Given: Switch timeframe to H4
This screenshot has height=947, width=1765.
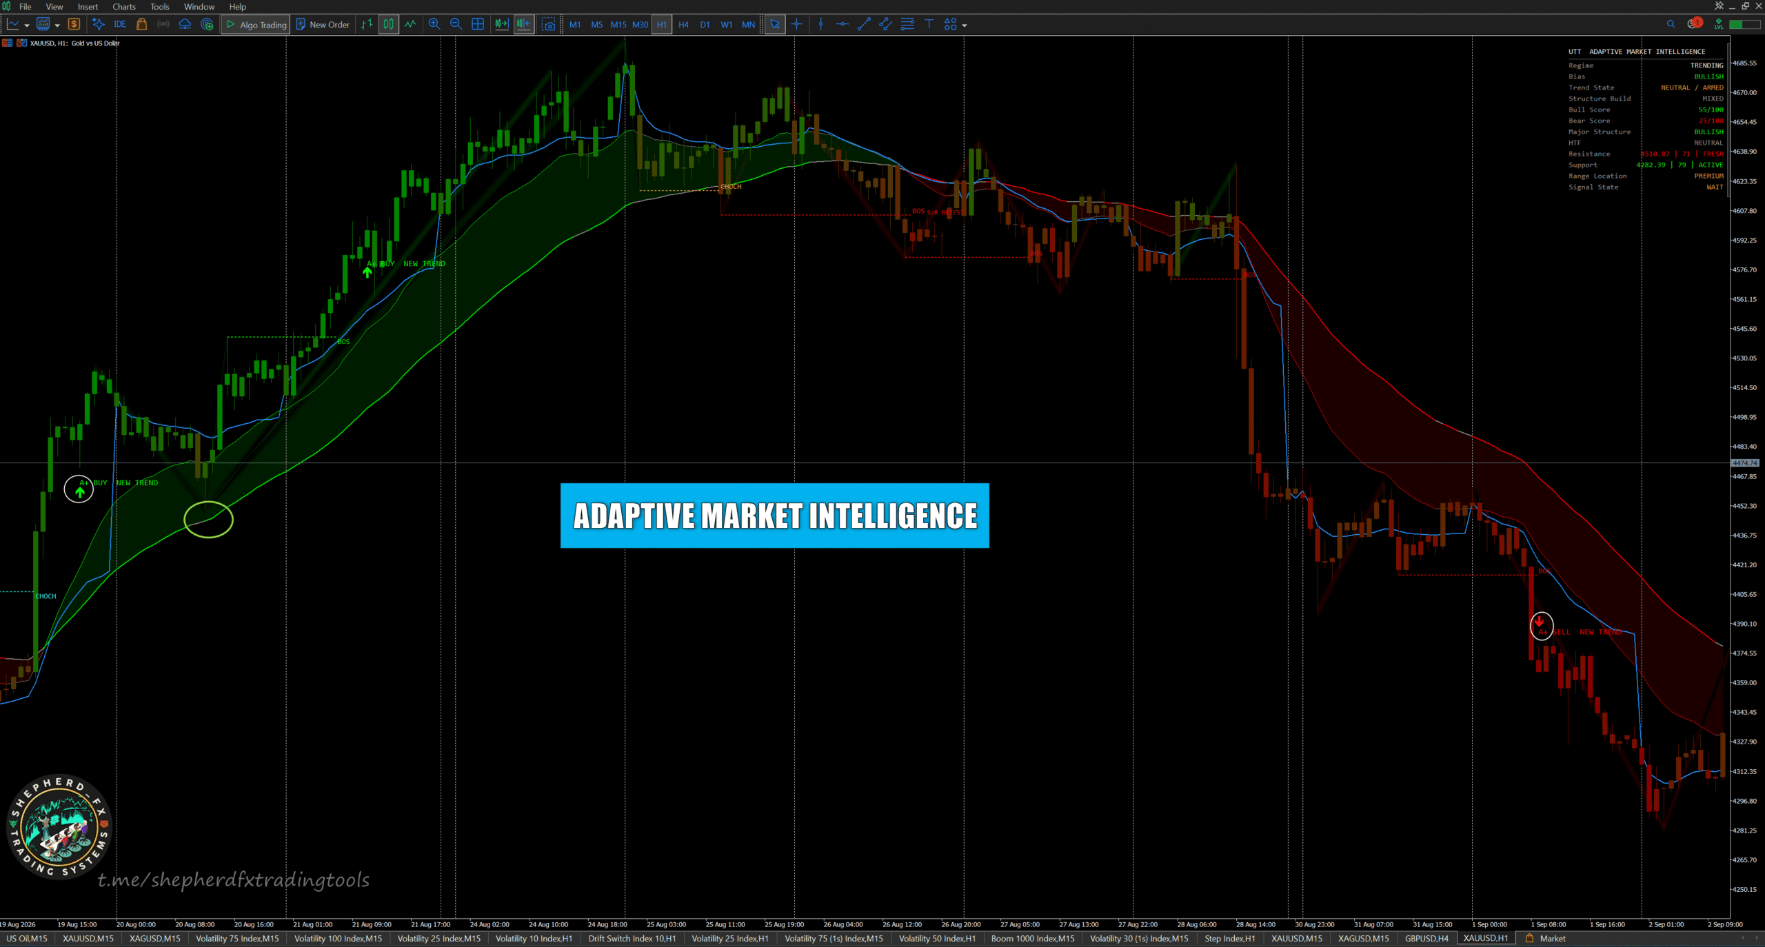Looking at the screenshot, I should pos(683,24).
